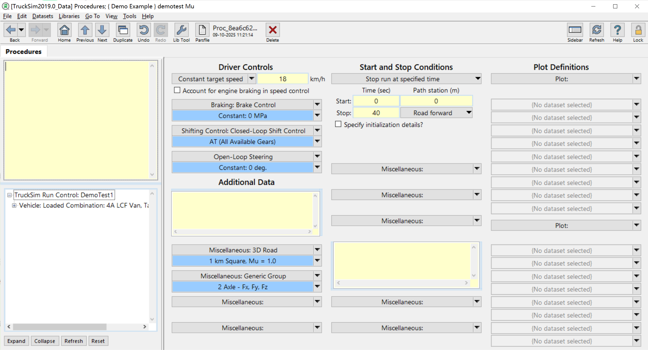Toggle the Lock padlock icon
Image resolution: width=648 pixels, height=350 pixels.
tap(638, 30)
